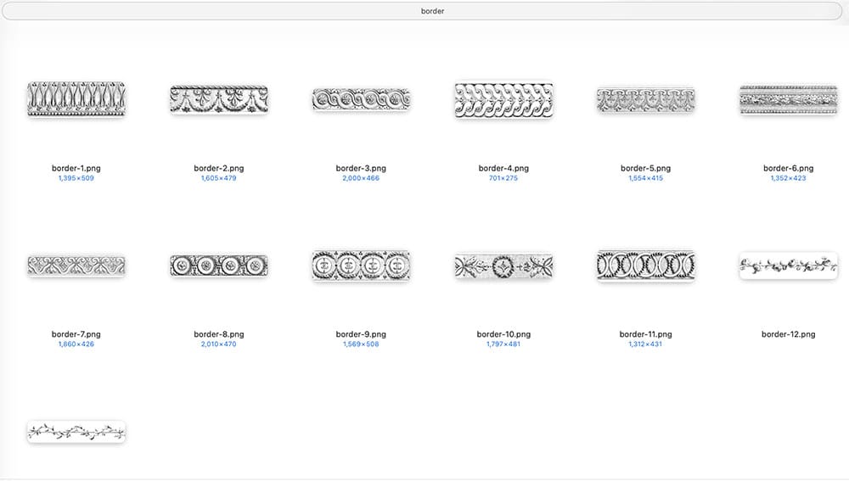Click the border-4.png thumbnail image
This screenshot has height=481, width=849.
(x=503, y=100)
